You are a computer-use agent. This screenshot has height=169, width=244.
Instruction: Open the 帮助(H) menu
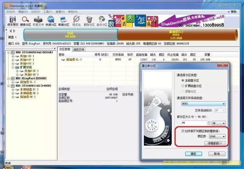[x=73, y=12]
